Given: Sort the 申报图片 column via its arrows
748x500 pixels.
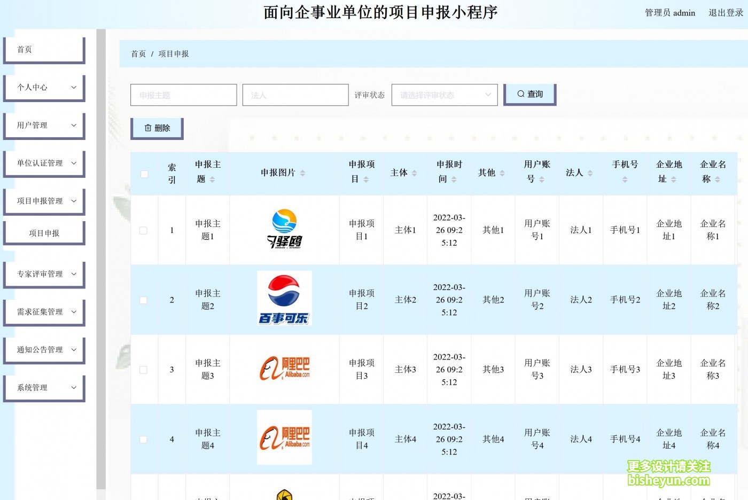Looking at the screenshot, I should (x=303, y=173).
